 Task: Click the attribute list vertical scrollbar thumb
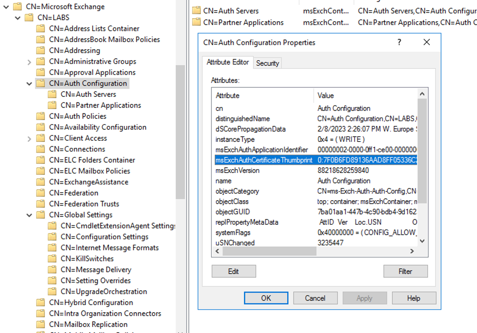coord(422,151)
